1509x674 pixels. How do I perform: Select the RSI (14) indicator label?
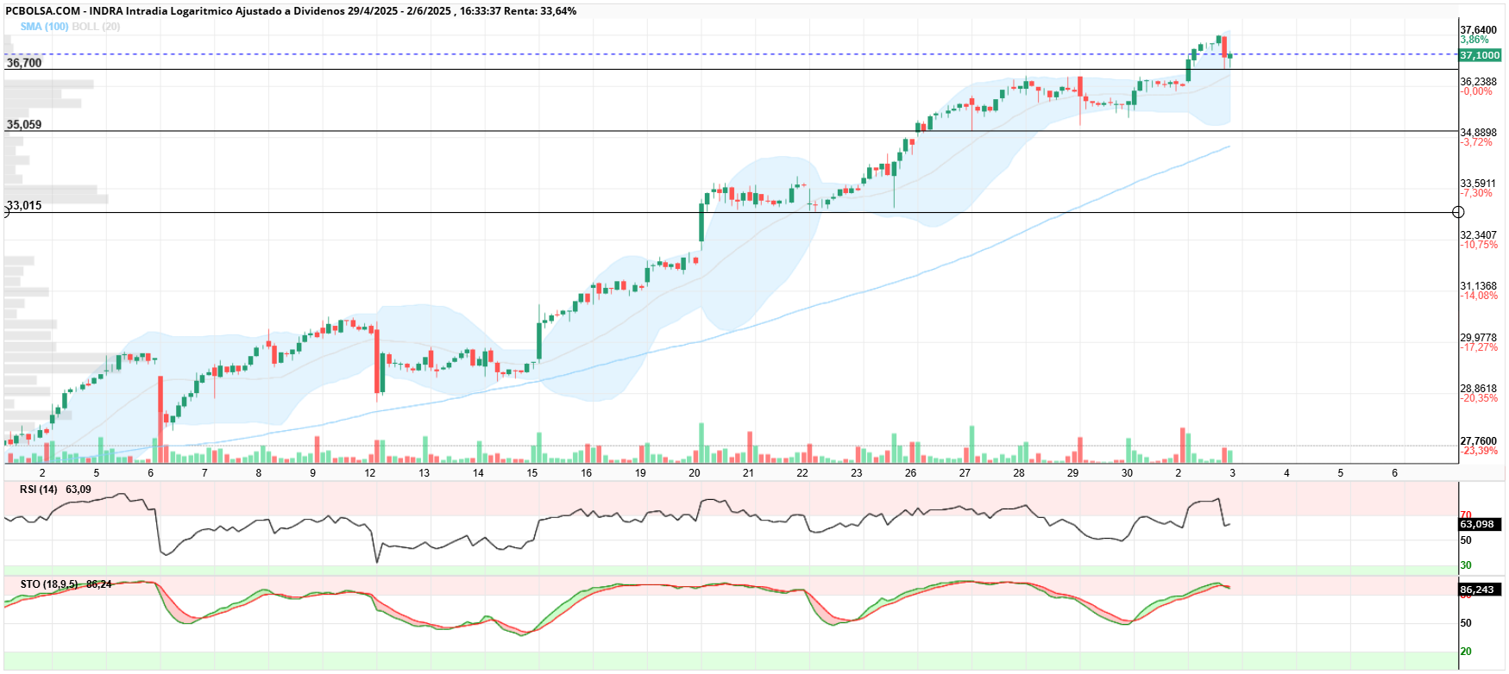[x=39, y=490]
